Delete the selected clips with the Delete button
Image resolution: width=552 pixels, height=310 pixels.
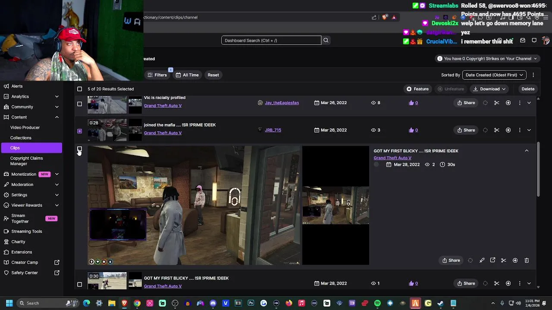(x=528, y=89)
